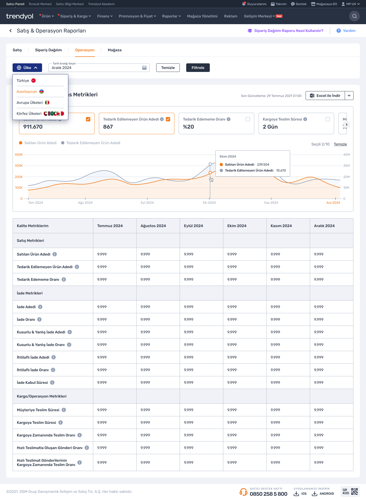This screenshot has width=366, height=499.
Task: Check the Tedarik Edememe Oranı checkbox
Action: point(248,119)
